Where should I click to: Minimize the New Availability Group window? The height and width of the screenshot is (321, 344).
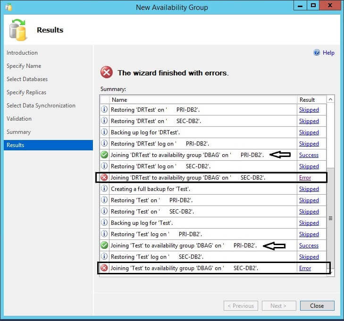[x=300, y=6]
